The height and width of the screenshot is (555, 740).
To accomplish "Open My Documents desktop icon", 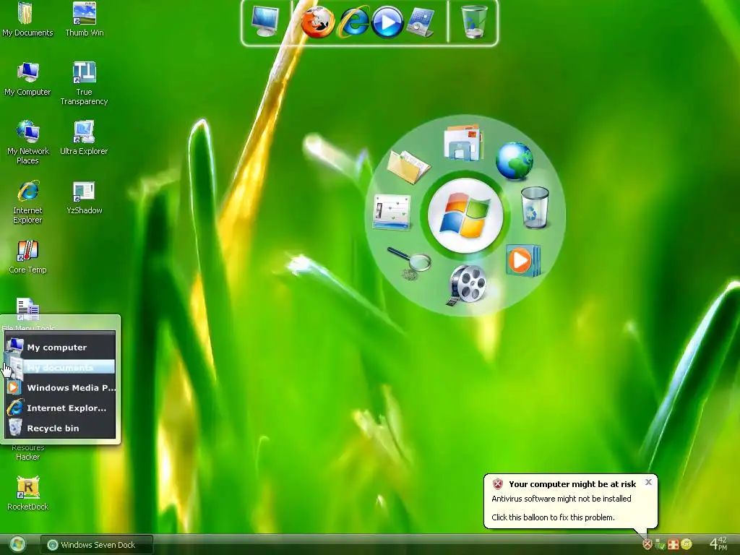I will pyautogui.click(x=27, y=20).
